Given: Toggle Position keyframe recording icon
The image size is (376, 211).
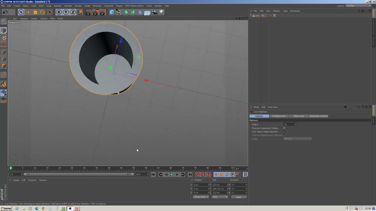Looking at the screenshot, I should (216, 175).
